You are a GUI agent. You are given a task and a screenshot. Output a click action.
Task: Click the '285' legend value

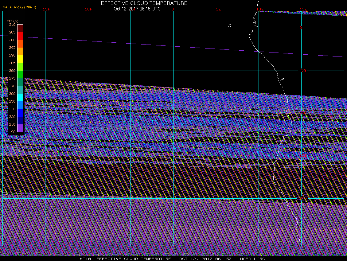[x=12, y=63]
